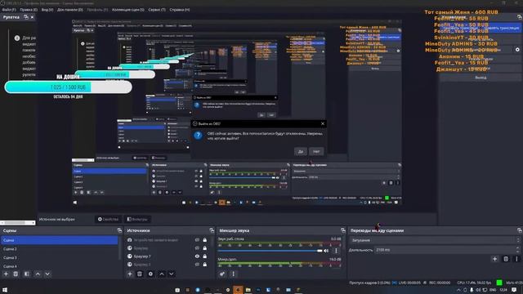Image resolution: width=523 pixels, height=294 pixels.
Task: Open the Коллекция сцен menu
Action: tap(128, 10)
